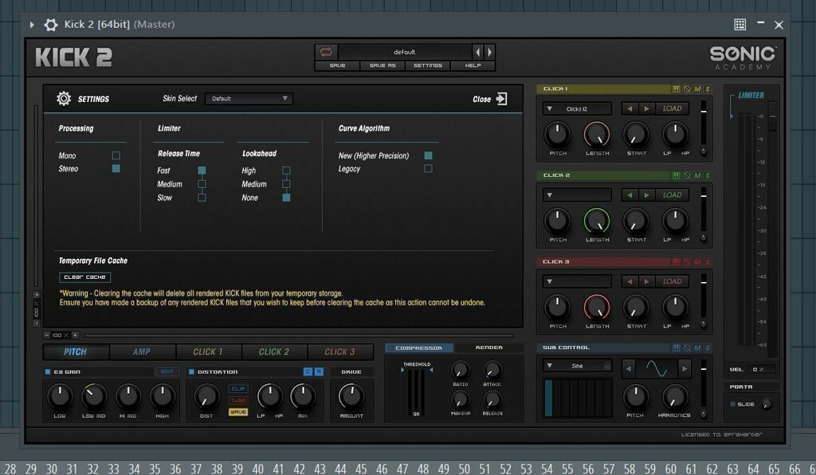Load next Click 1 sample arrow
The height and width of the screenshot is (475, 816).
point(646,108)
